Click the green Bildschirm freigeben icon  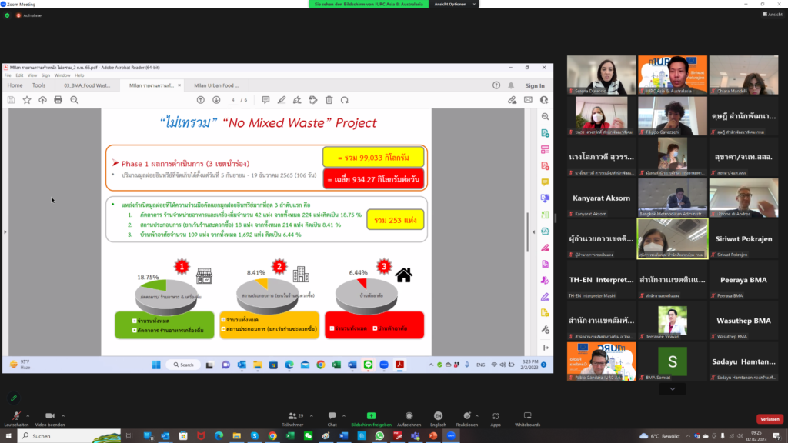click(371, 416)
